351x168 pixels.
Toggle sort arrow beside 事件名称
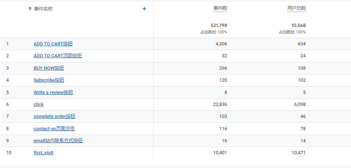pos(30,9)
